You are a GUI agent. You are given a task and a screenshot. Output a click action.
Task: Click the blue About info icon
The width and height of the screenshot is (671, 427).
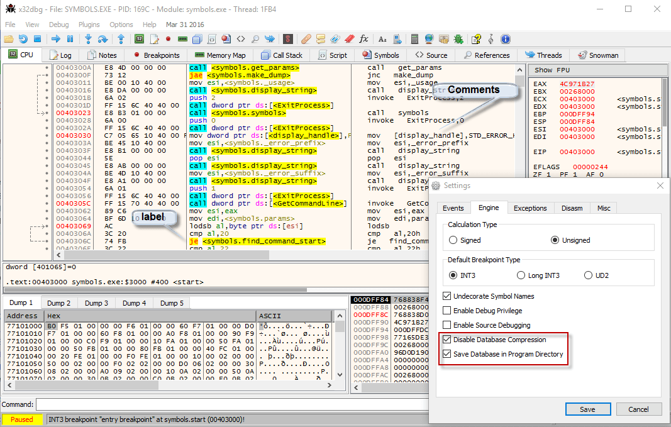[x=504, y=39]
